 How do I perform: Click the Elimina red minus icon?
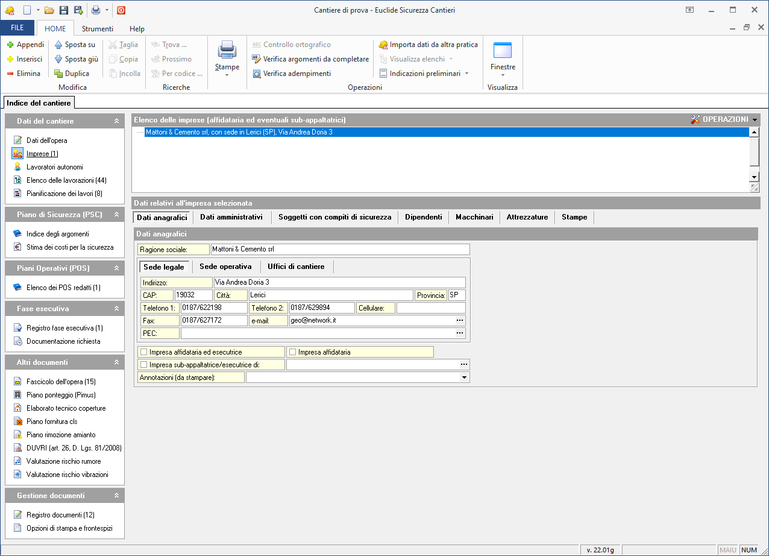click(10, 74)
